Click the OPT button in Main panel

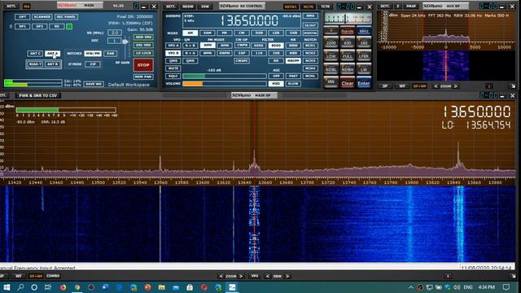[22, 16]
